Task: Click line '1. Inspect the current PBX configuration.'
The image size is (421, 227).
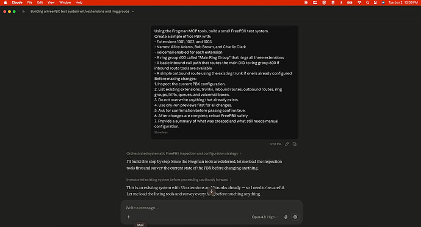Action: (190, 84)
